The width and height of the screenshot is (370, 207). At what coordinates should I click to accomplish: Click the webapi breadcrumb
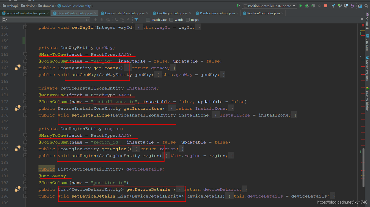(x=10, y=6)
